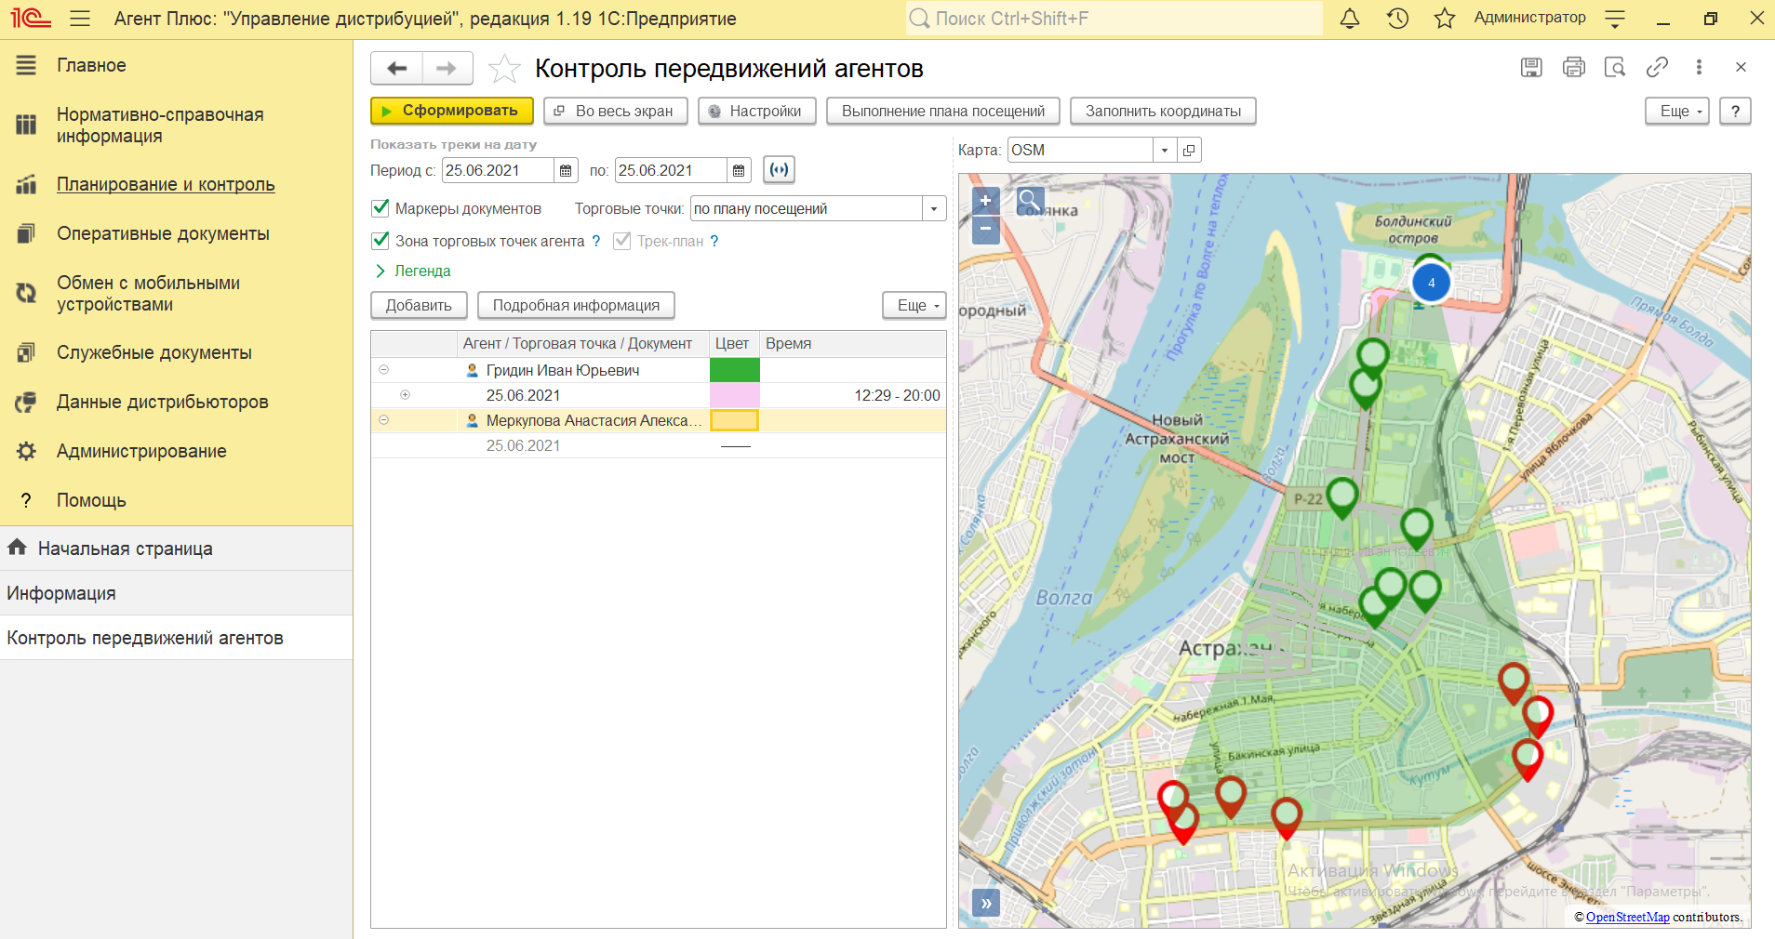The image size is (1775, 939).
Task: Click Выполнение плана посещений button
Action: (x=943, y=111)
